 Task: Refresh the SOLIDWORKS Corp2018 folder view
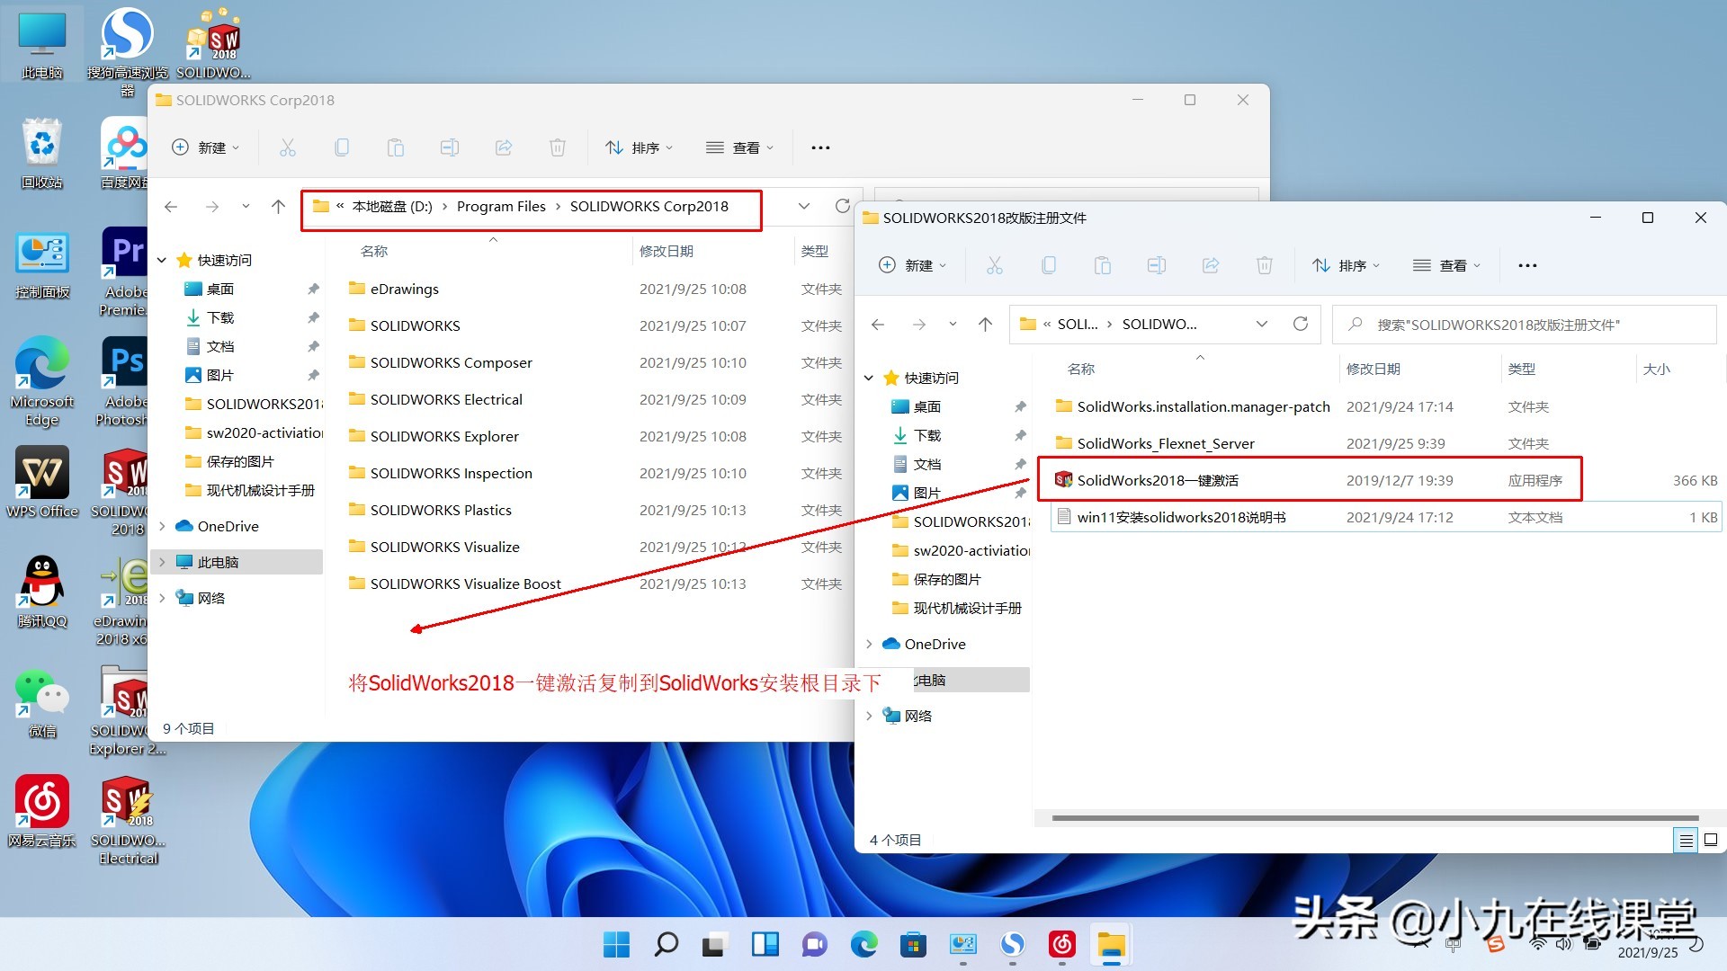[x=843, y=206]
